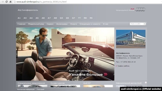Image resolution: width=162 pixels, height=91 pixels.
Task: Click the Контактная информация footer link
Action: [26, 89]
